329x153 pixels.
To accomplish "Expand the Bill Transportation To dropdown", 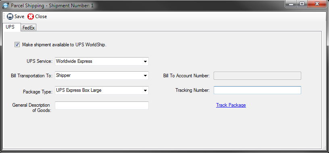I will click(x=102, y=75).
